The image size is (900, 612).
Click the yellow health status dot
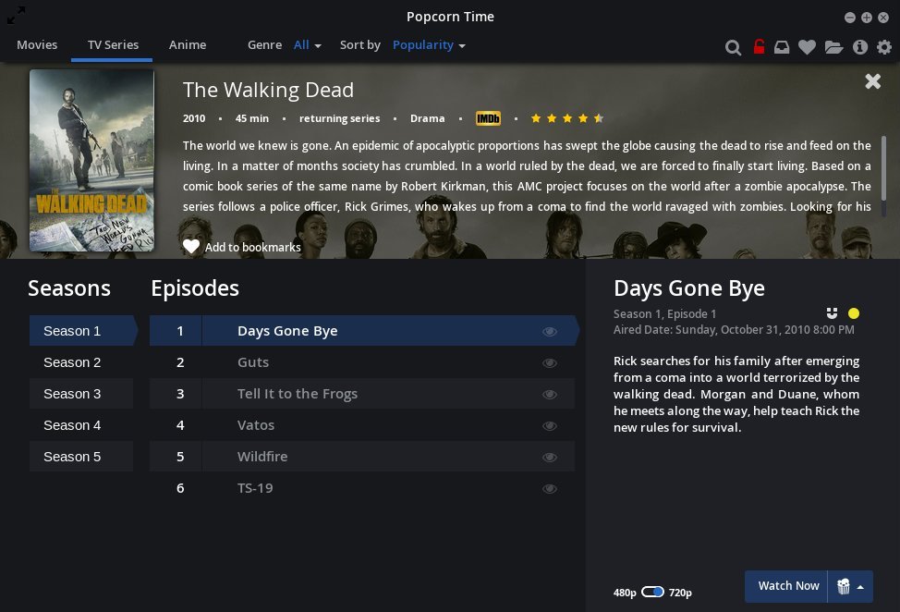pyautogui.click(x=854, y=312)
